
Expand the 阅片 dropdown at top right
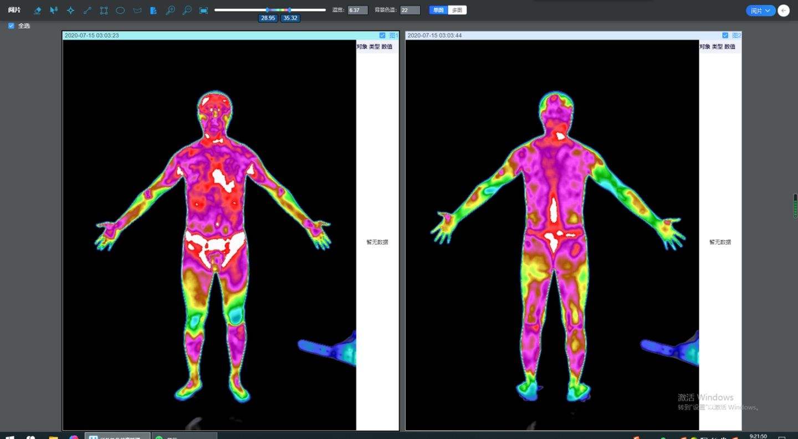[760, 11]
